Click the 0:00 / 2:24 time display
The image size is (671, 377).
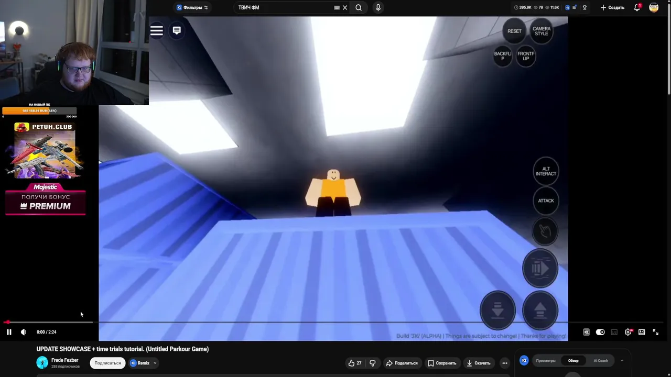coord(47,332)
